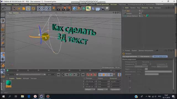Select the live selection arrow tool

tap(14, 9)
